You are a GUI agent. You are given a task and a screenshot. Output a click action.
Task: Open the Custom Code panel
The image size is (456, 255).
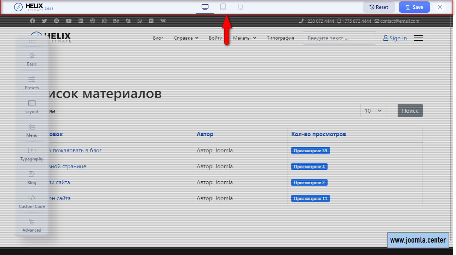[32, 202]
